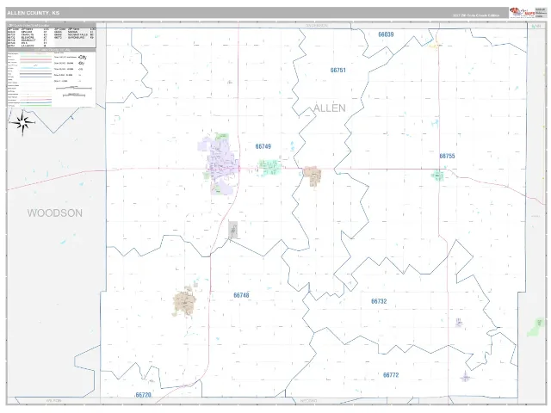
Task: Click the ZIP code index table
Action: pos(52,36)
